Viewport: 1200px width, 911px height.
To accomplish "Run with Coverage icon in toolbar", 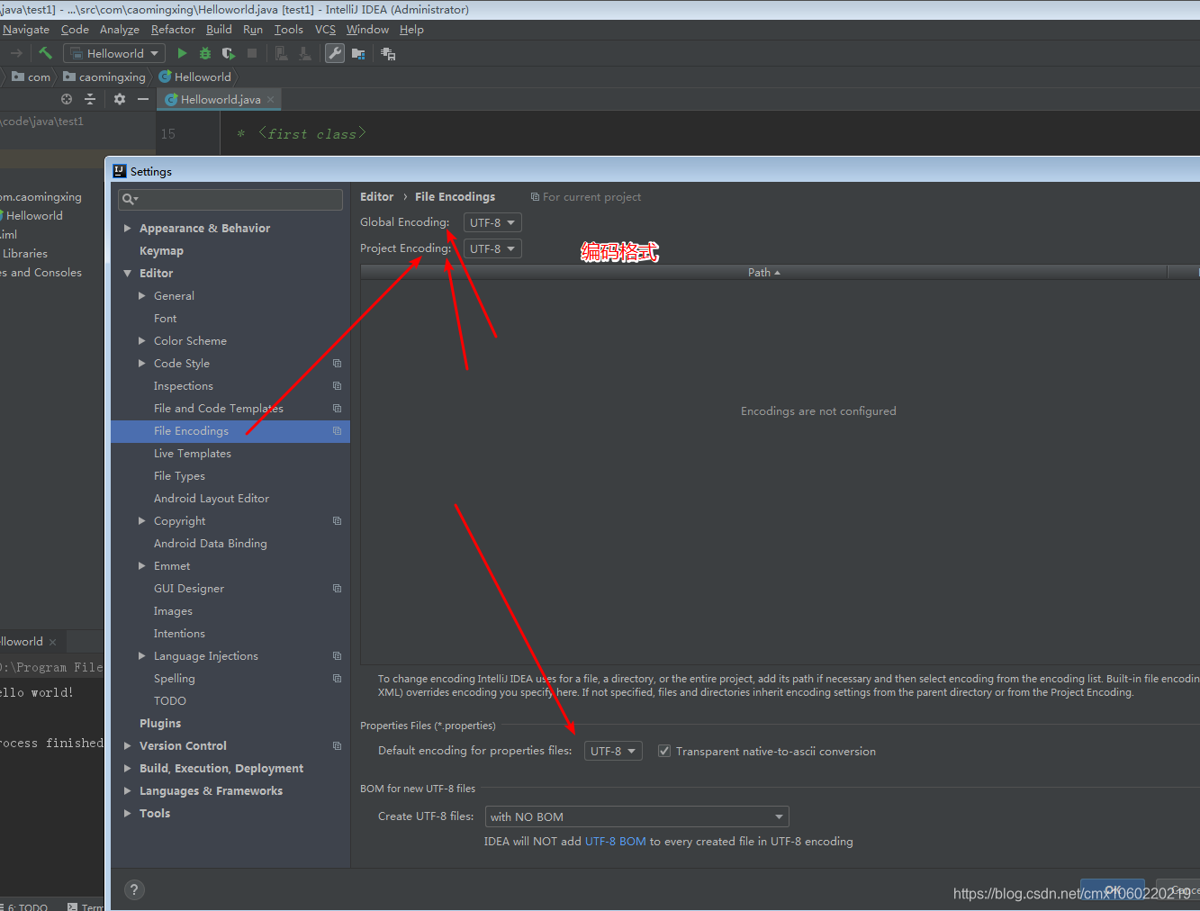I will 229,53.
